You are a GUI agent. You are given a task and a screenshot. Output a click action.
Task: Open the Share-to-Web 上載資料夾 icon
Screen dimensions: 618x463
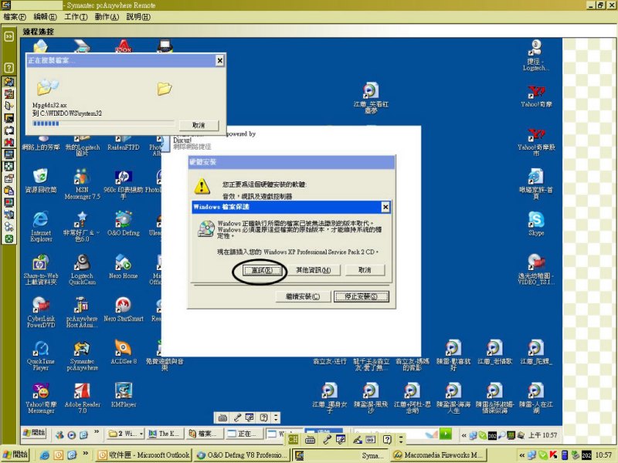pyautogui.click(x=41, y=269)
